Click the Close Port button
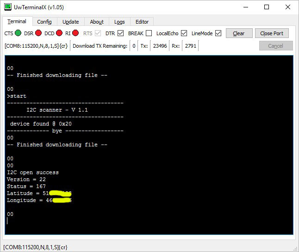Image resolution: width=299 pixels, height=252 pixels. coord(272,33)
